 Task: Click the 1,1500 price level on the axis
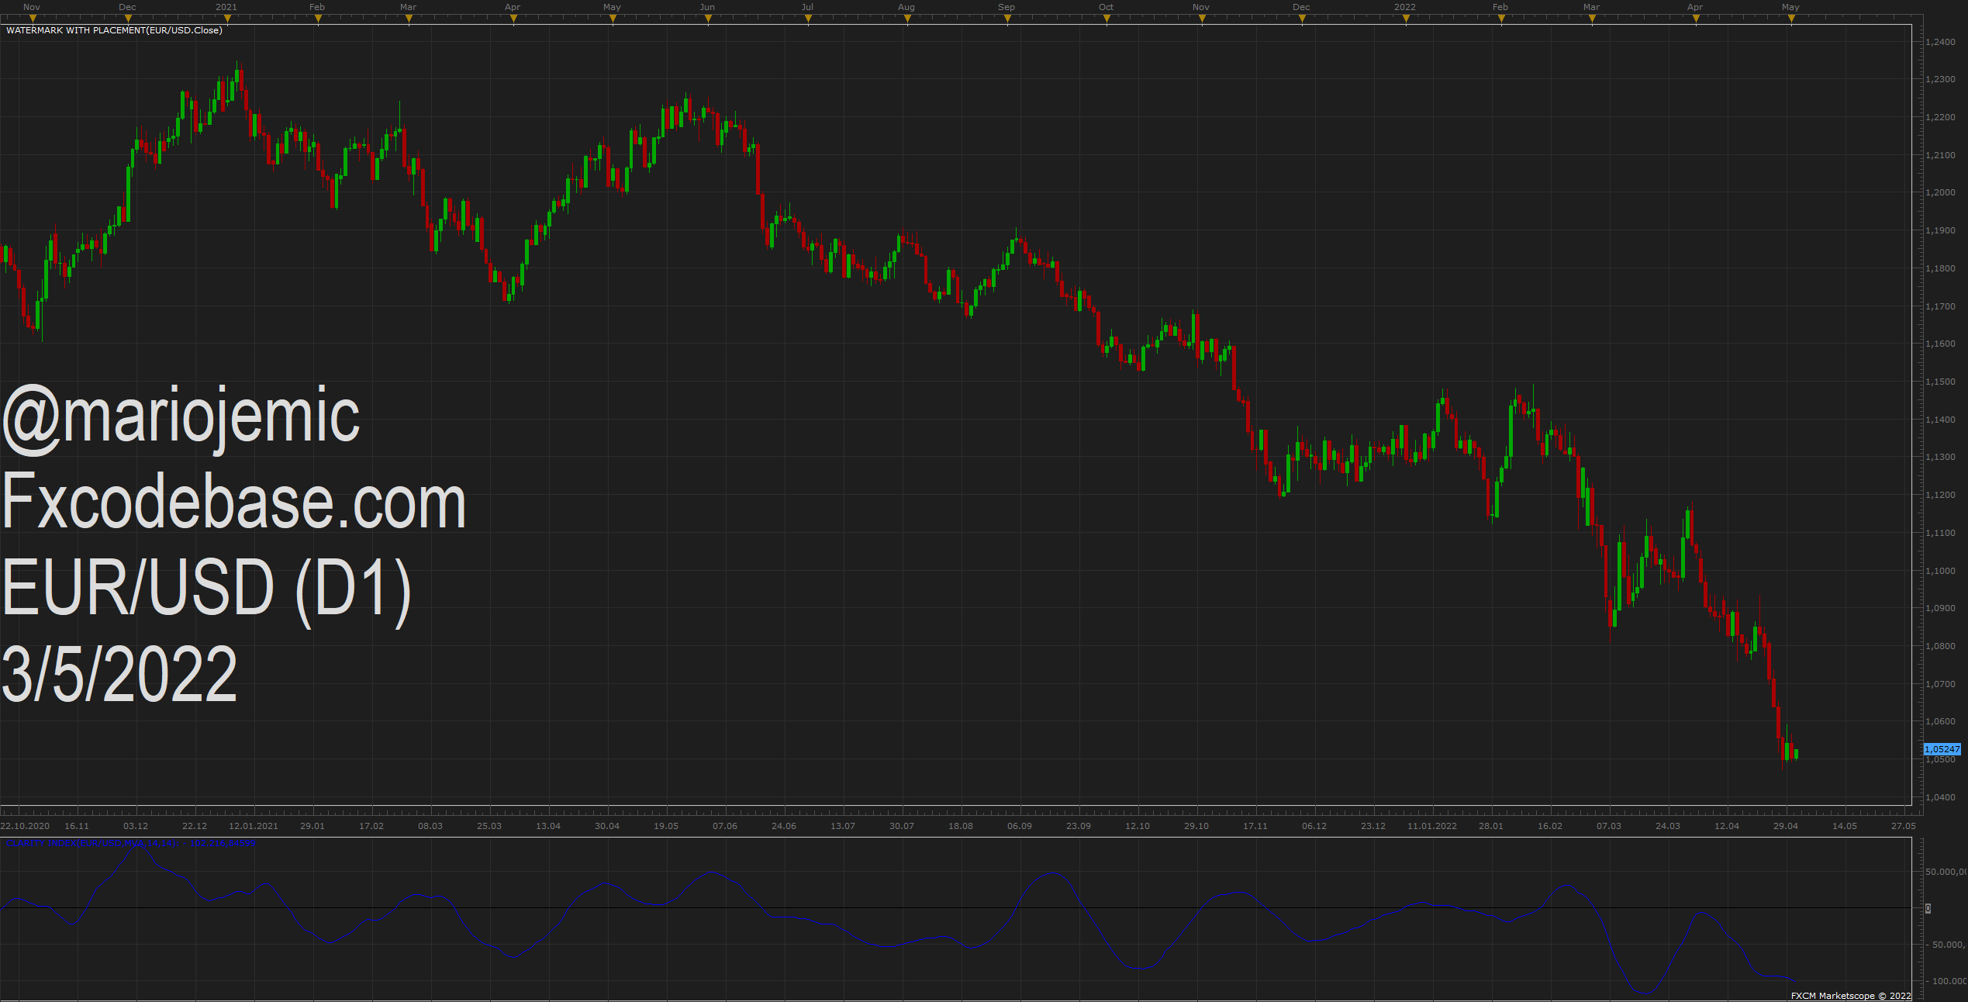coord(1940,382)
